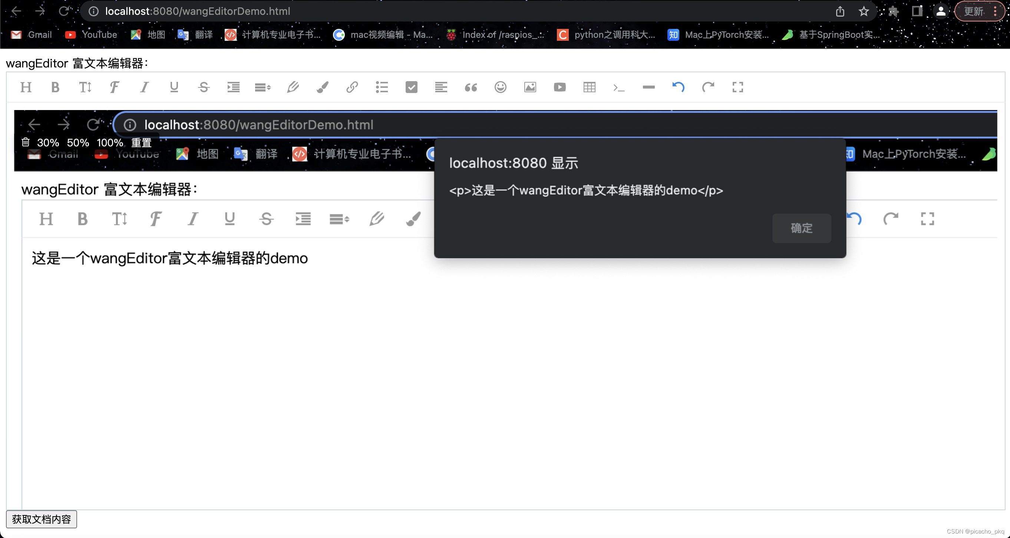View site information icon in the browser address bar
The width and height of the screenshot is (1010, 538).
click(x=93, y=11)
